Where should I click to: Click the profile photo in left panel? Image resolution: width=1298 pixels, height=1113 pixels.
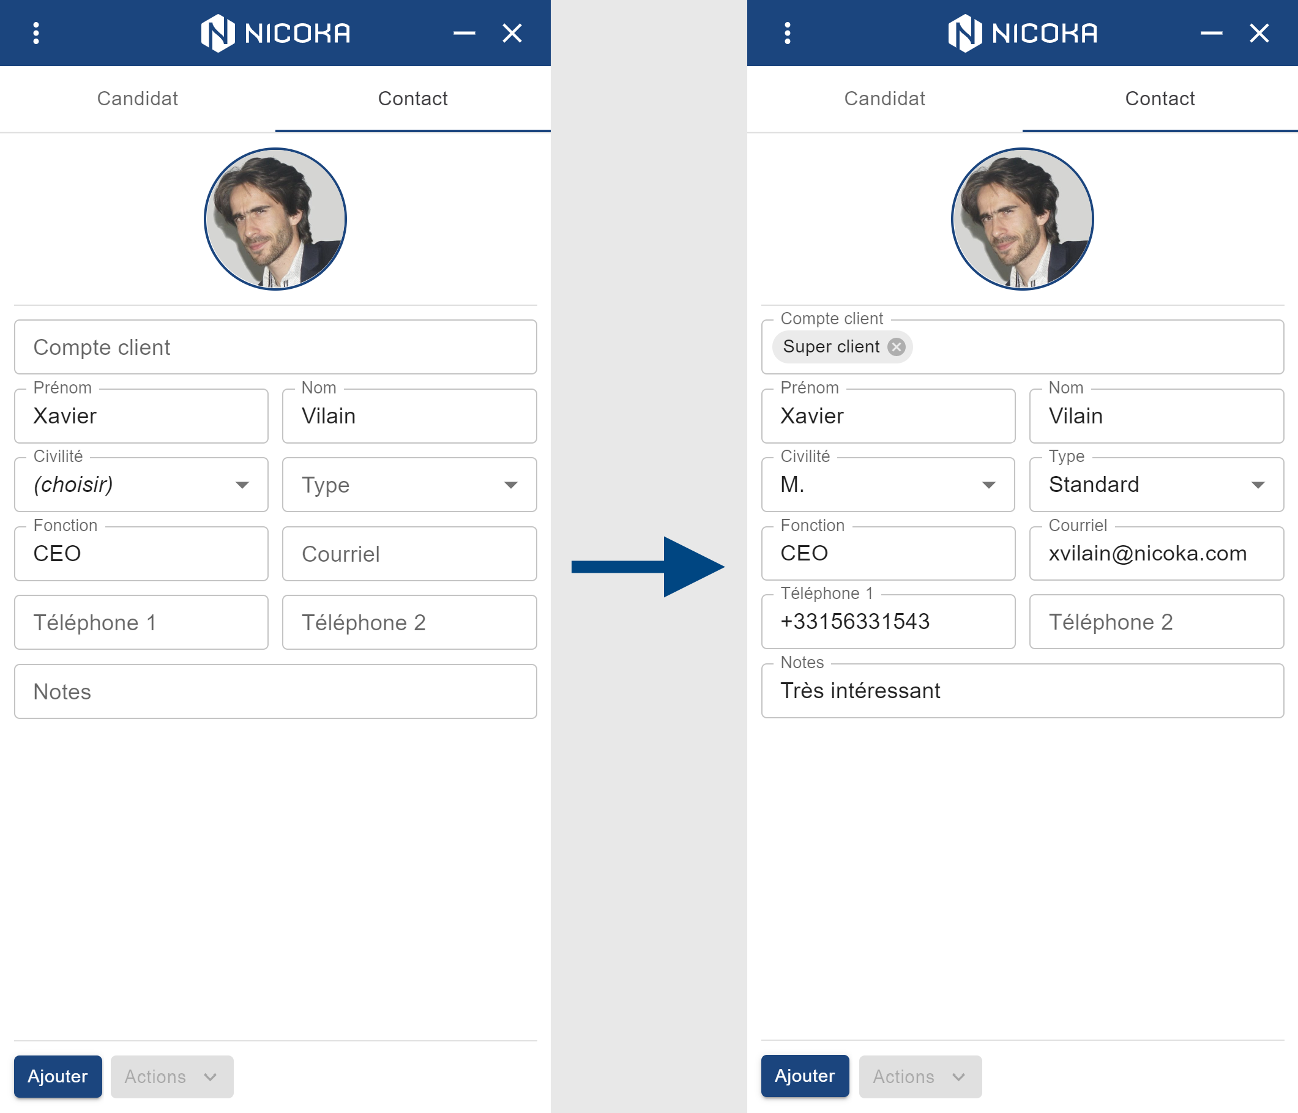click(275, 219)
